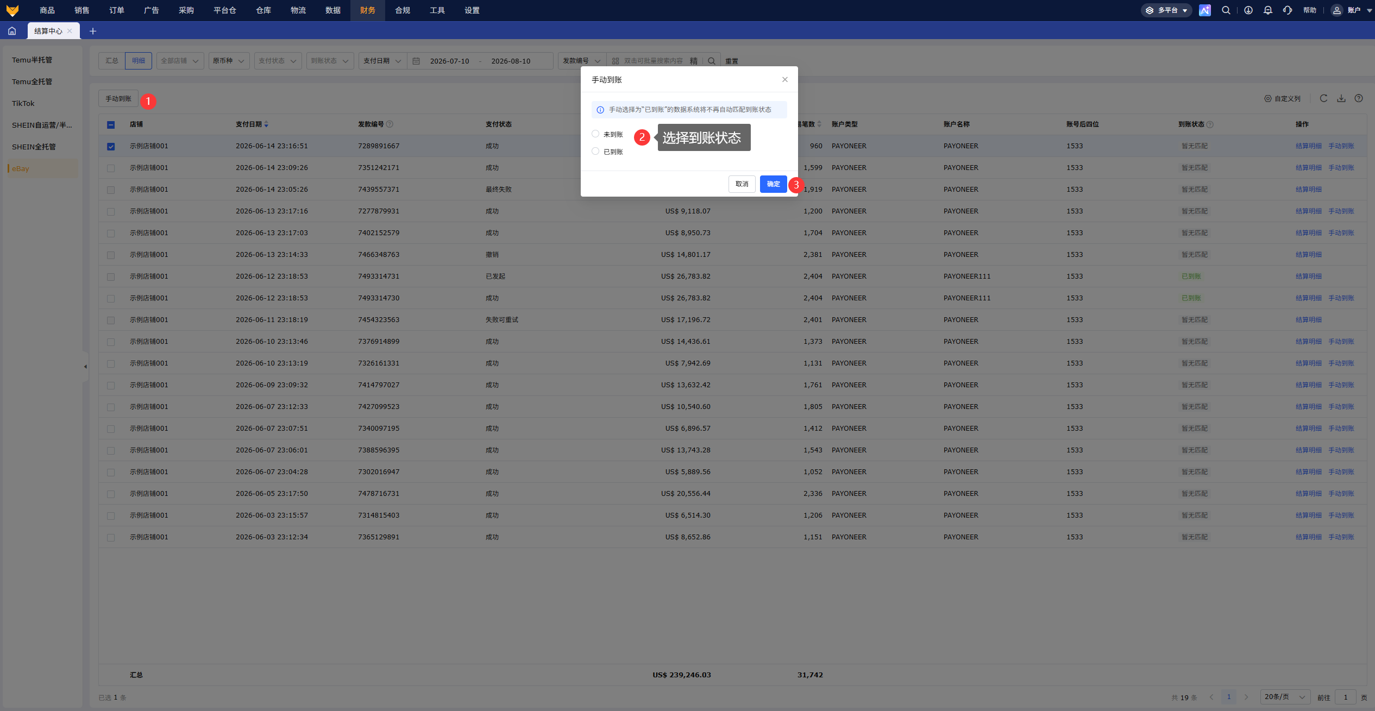Click the batch search input field
Image resolution: width=1375 pixels, height=711 pixels.
(654, 61)
